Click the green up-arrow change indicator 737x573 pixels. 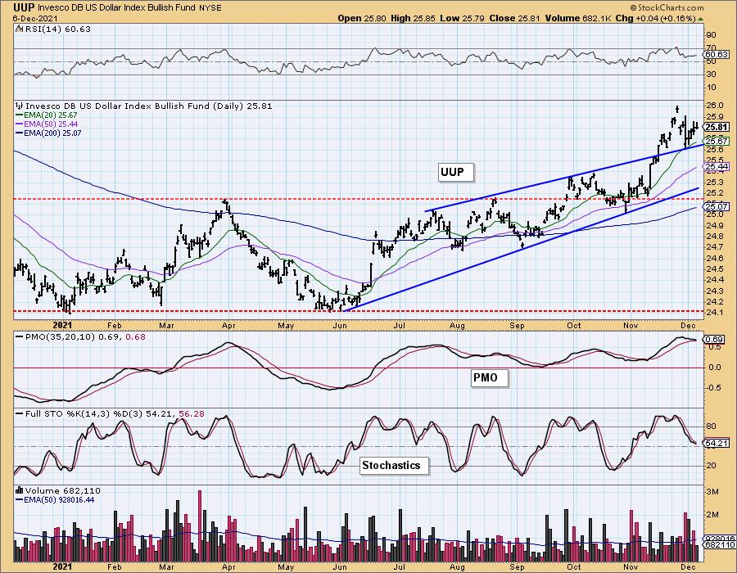click(700, 19)
